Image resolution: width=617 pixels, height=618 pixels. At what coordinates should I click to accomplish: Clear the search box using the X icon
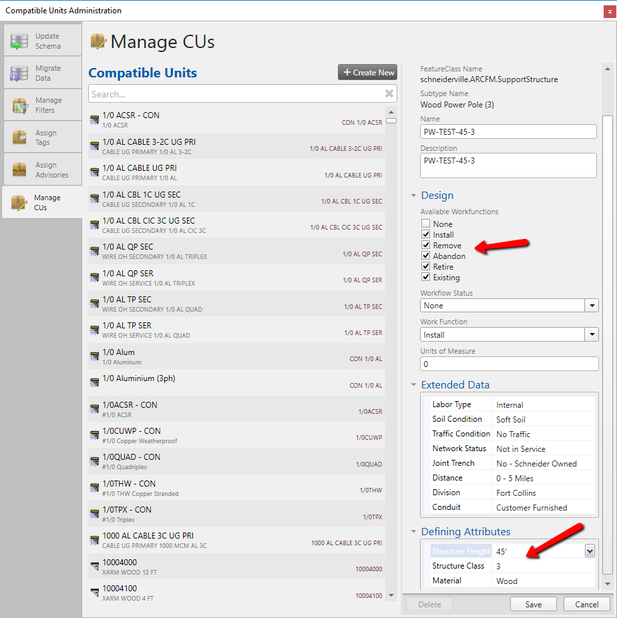[x=388, y=93]
